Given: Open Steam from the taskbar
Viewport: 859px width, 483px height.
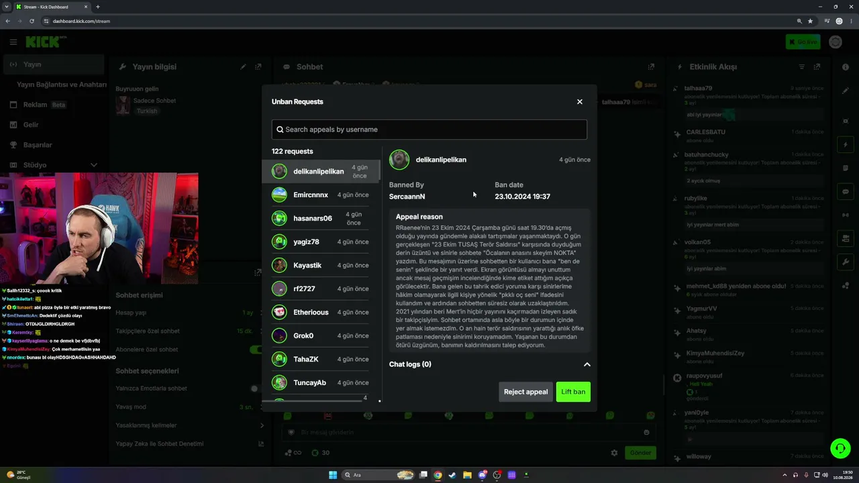Looking at the screenshot, I should pos(452,475).
